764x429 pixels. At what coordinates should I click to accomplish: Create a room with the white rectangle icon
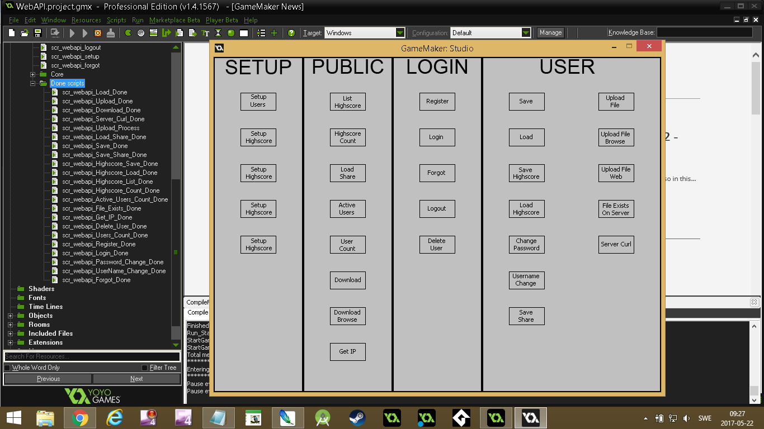[244, 33]
